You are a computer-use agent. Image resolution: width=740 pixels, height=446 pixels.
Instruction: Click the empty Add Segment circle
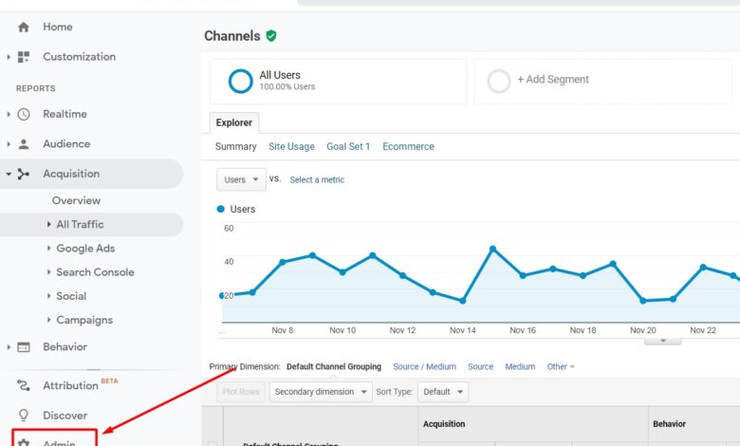499,82
